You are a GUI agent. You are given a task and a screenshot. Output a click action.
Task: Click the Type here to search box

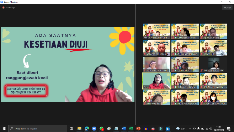(38, 128)
